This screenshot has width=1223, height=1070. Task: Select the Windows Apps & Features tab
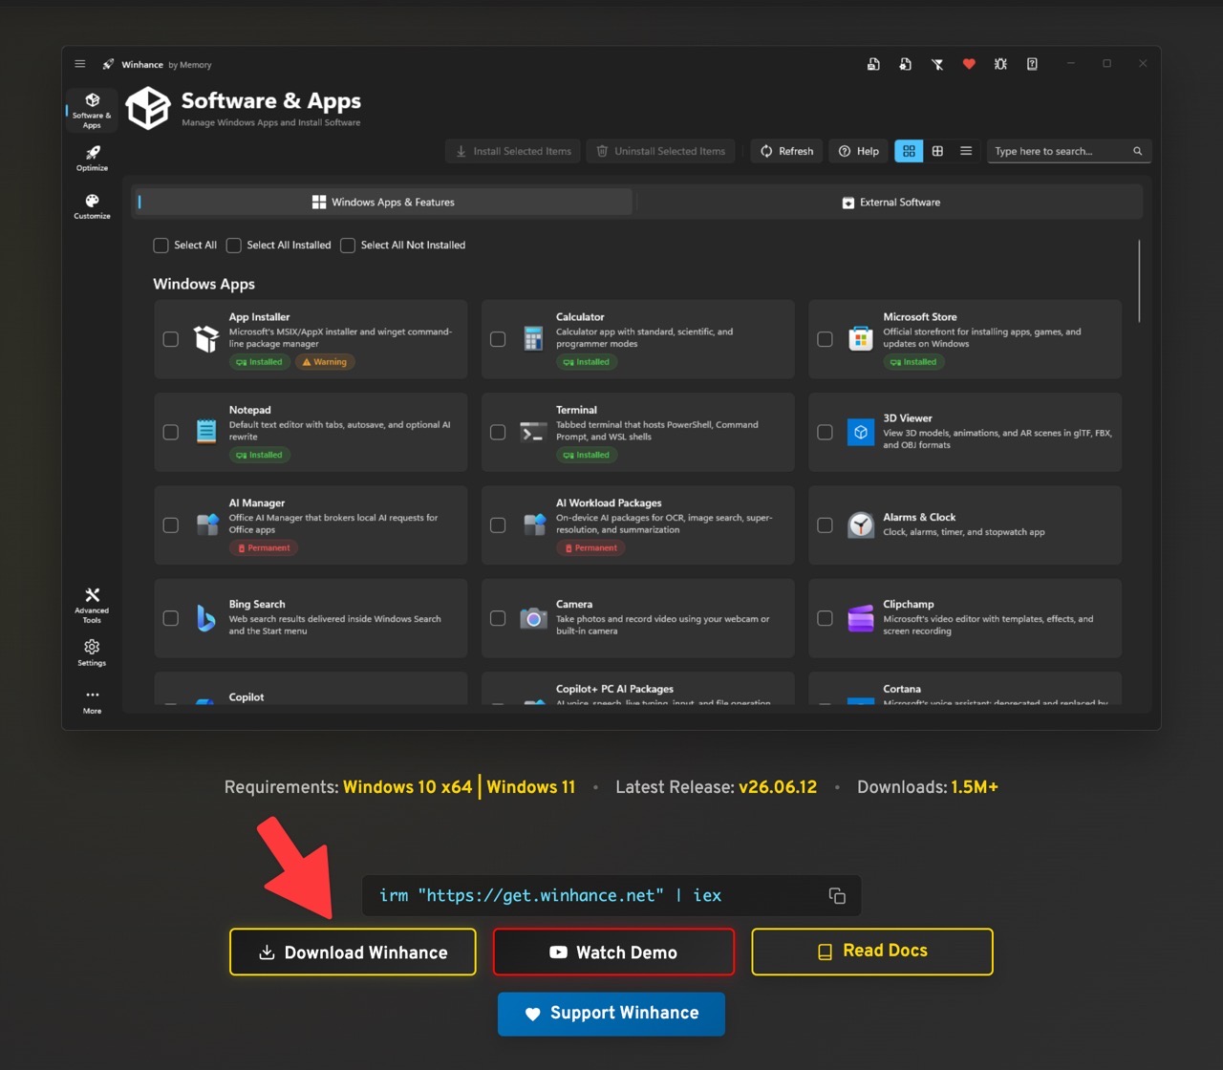tap(382, 202)
